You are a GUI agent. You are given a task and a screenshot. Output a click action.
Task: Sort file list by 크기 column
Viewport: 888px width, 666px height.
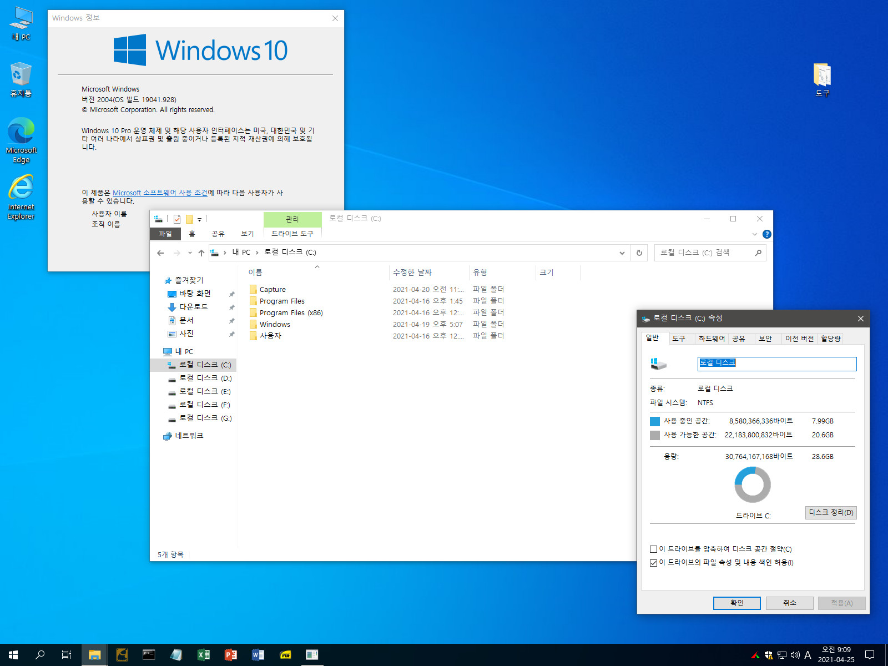[x=558, y=273]
